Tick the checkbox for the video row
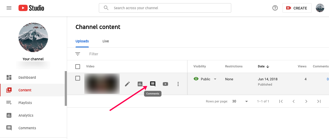Viewport: 329px width, 139px height. [78, 78]
